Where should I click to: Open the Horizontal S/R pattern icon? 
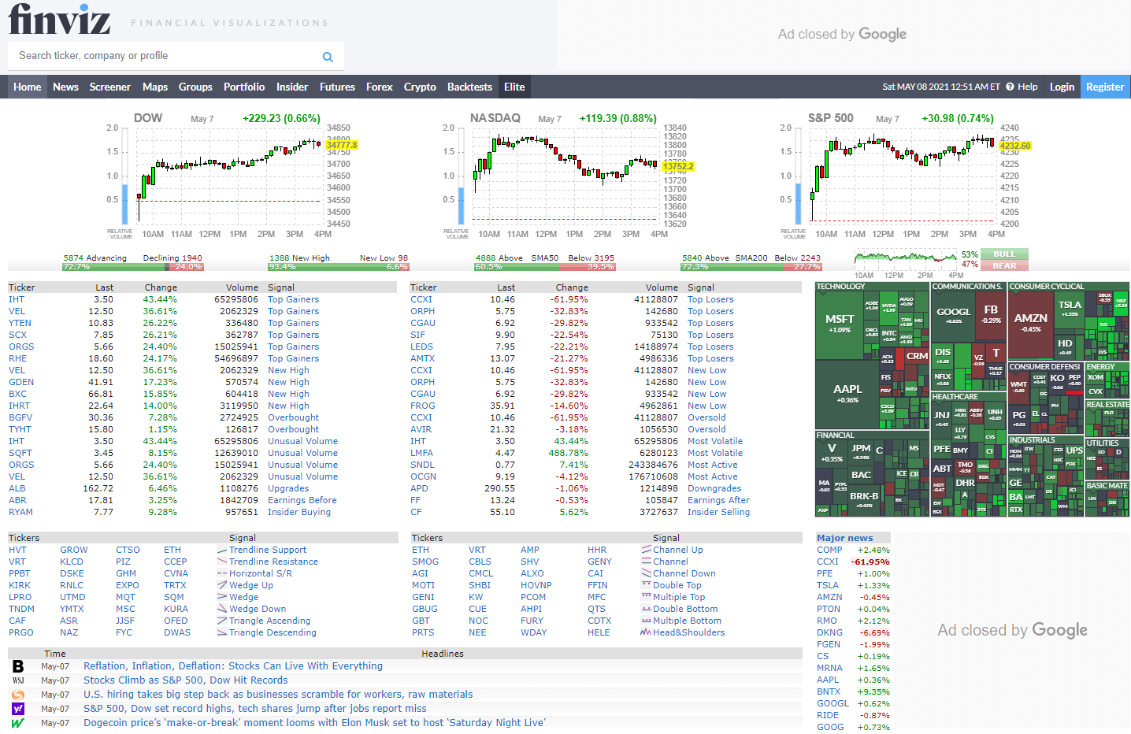pyautogui.click(x=222, y=573)
